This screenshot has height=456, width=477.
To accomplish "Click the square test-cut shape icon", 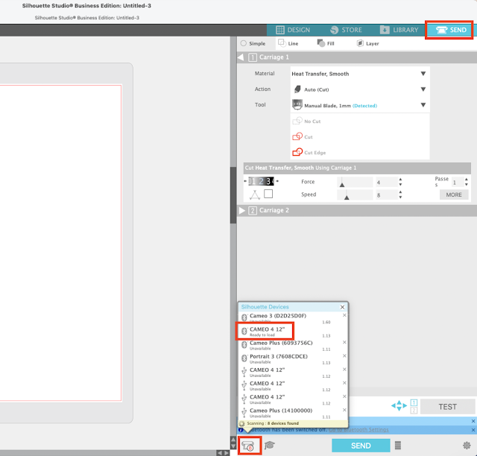I will coord(268,194).
